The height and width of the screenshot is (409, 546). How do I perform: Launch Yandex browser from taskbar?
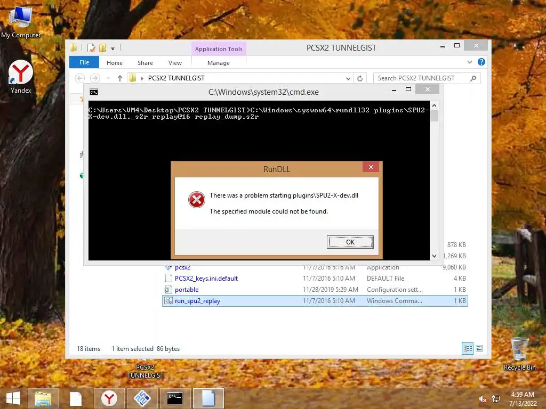coord(109,398)
